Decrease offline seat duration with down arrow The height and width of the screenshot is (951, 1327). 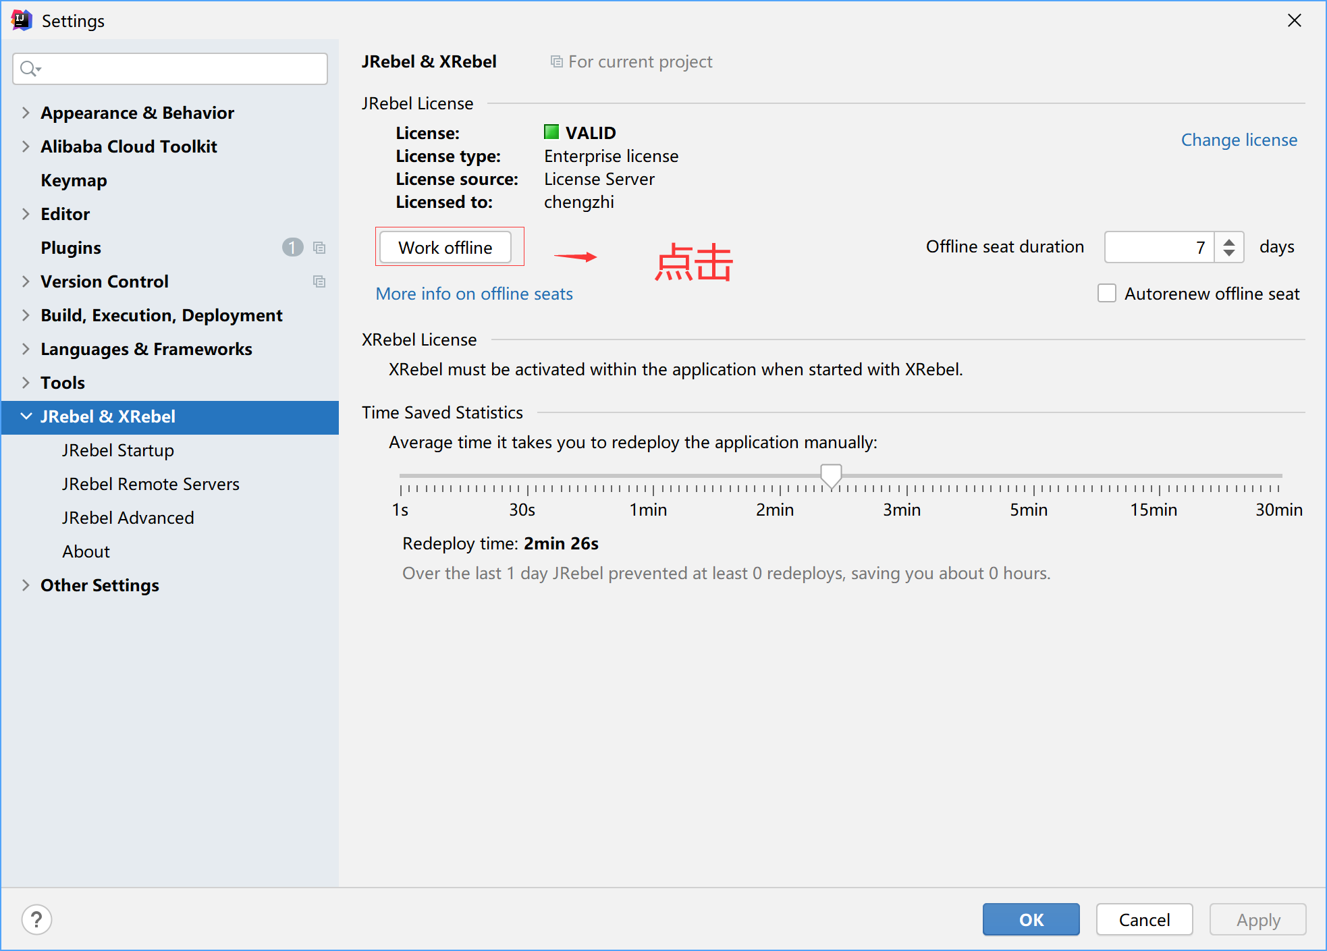click(1229, 253)
